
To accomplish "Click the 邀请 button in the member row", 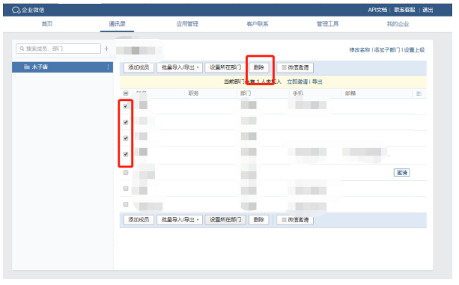I will tap(401, 173).
